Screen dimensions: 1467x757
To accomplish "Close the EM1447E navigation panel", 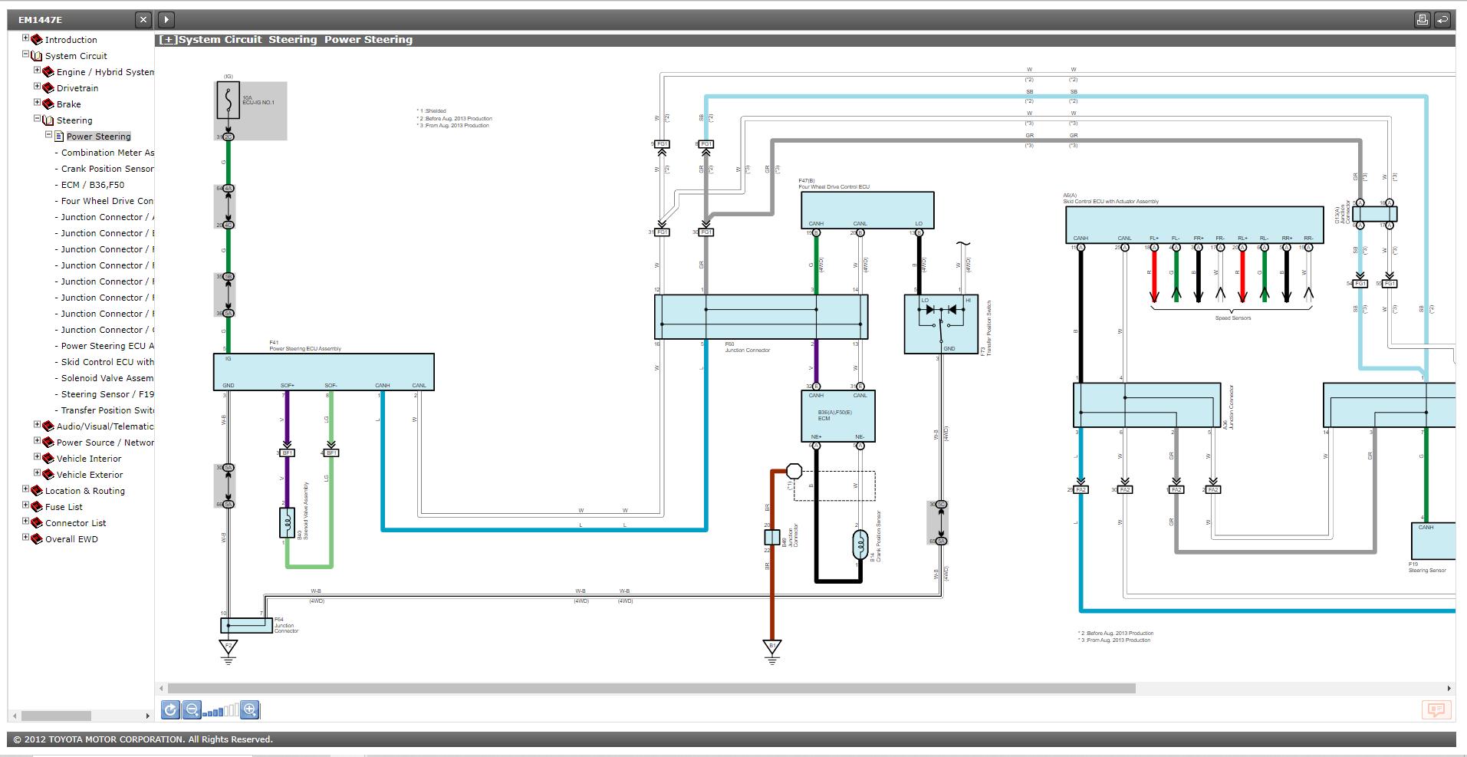I will pyautogui.click(x=143, y=20).
